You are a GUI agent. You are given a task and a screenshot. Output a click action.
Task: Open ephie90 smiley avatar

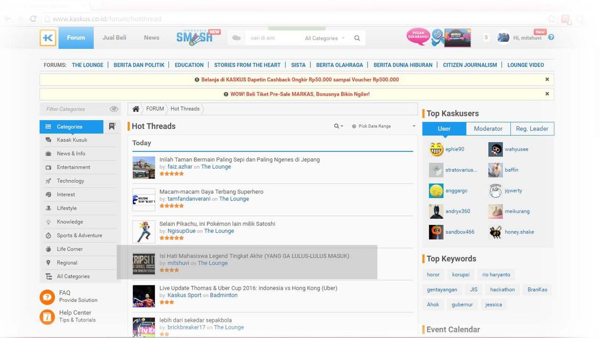point(436,149)
